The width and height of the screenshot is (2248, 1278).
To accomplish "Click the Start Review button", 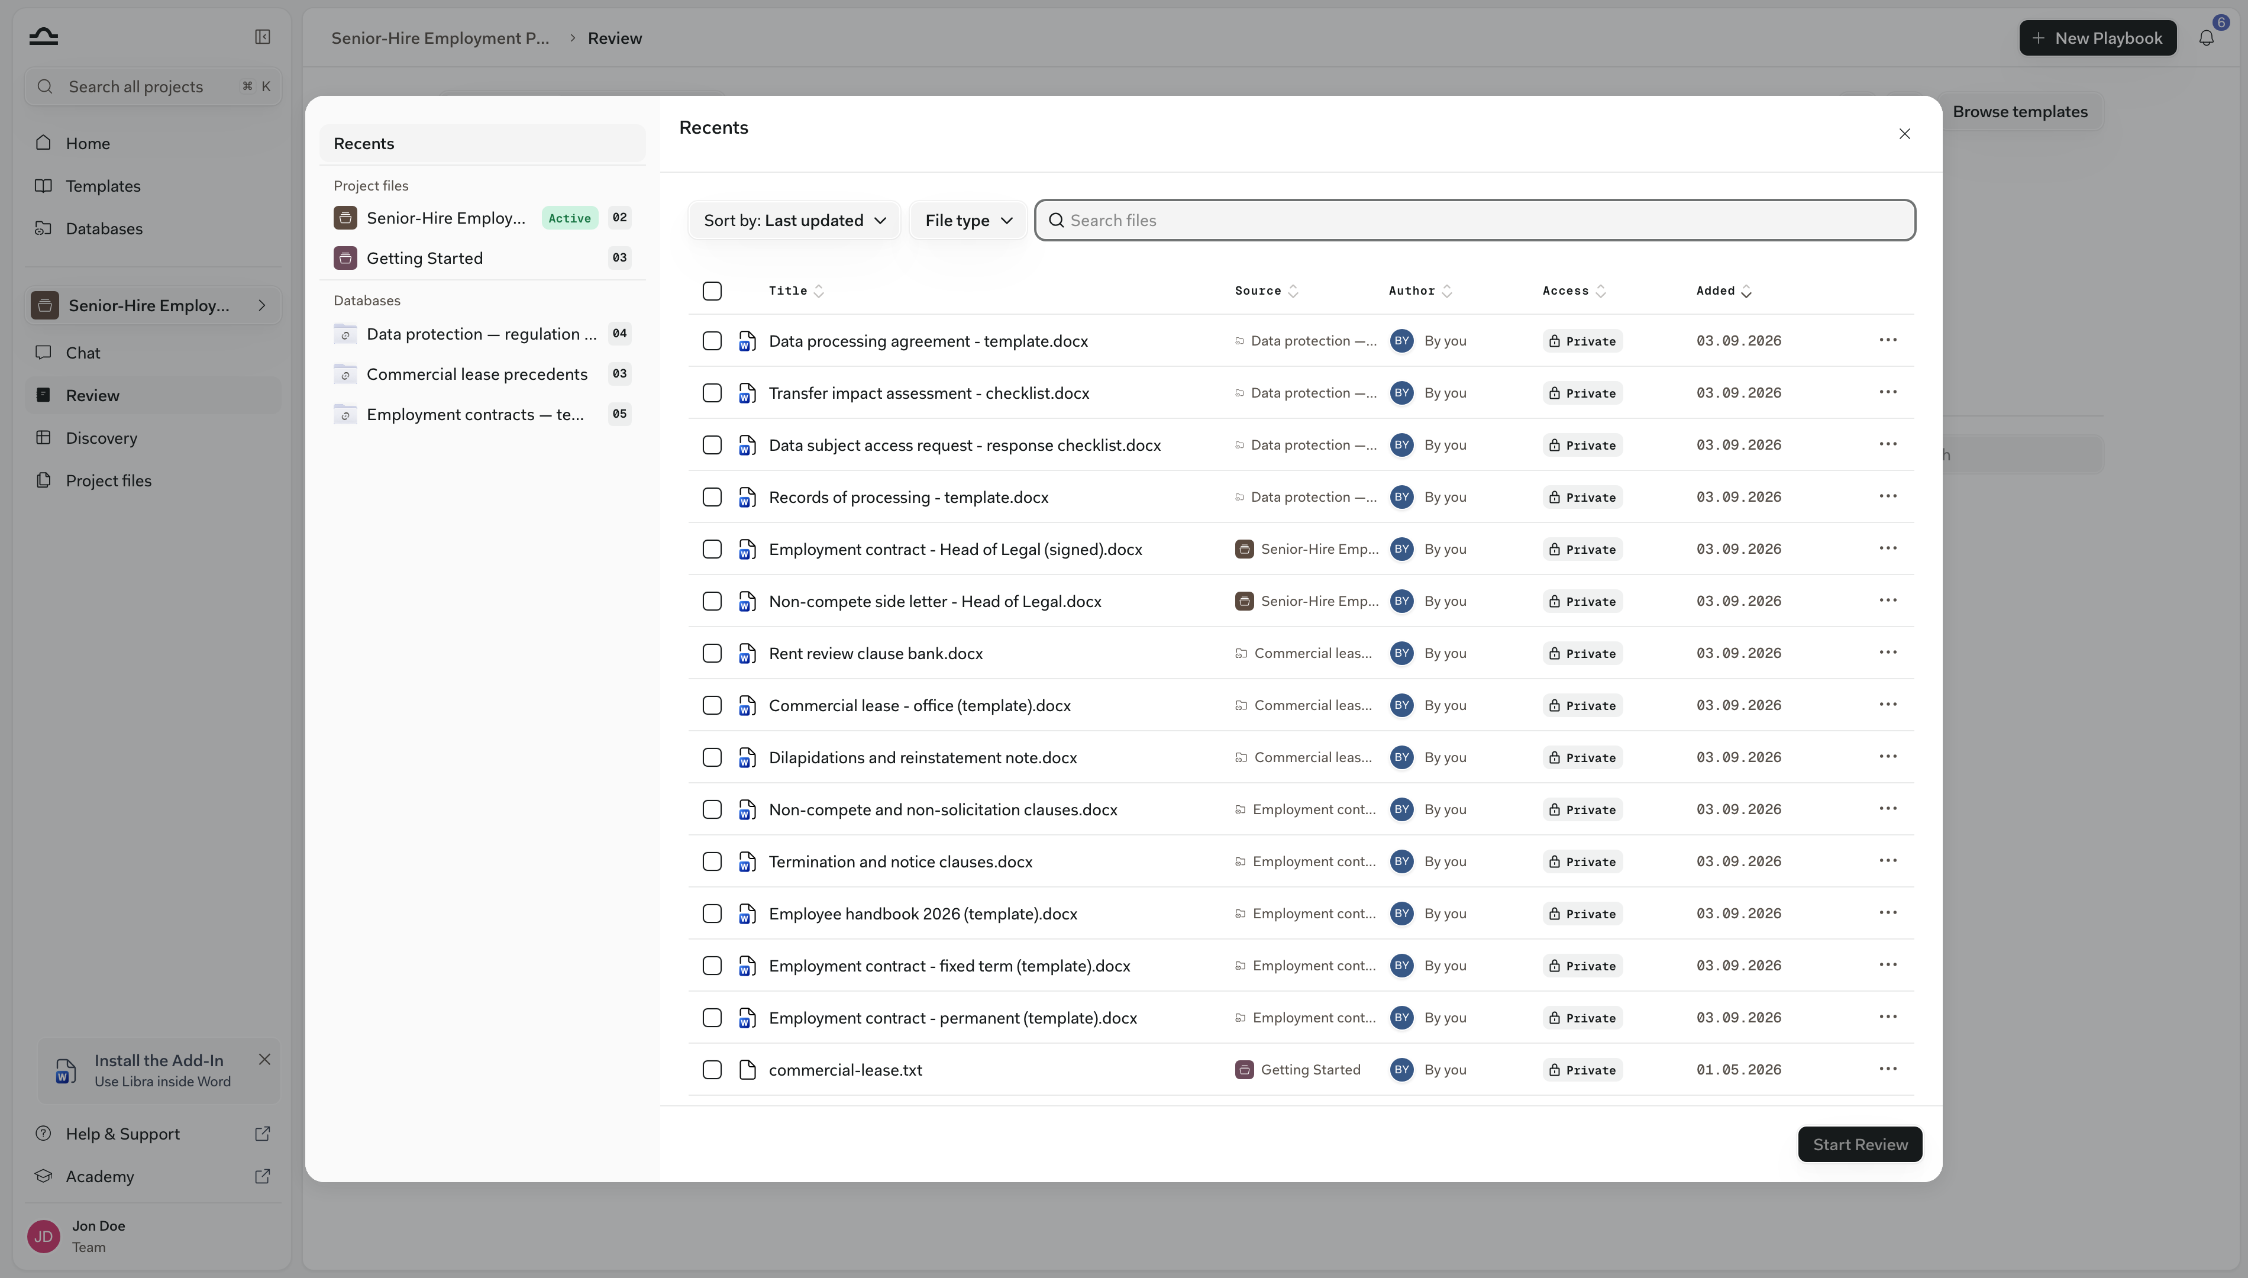I will [x=1859, y=1145].
